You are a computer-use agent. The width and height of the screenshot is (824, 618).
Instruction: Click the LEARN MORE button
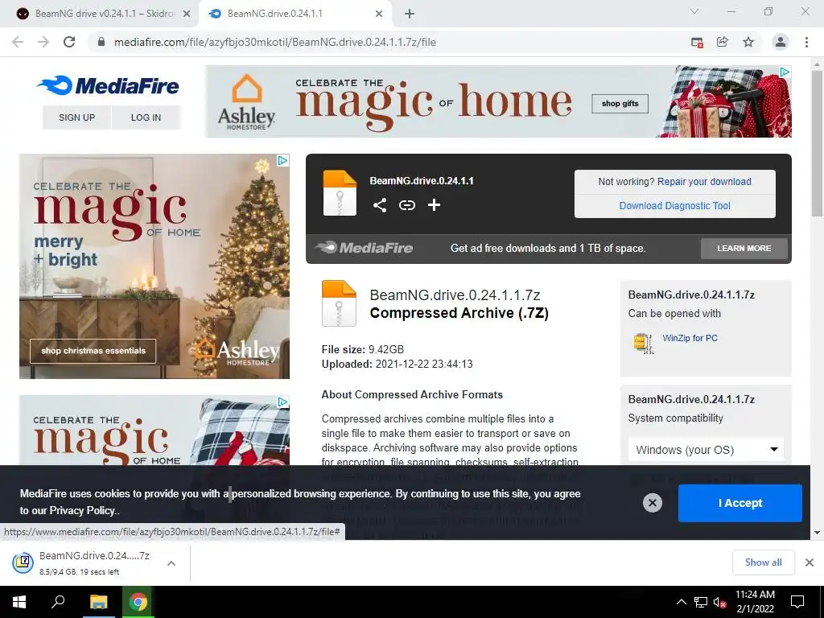click(744, 248)
